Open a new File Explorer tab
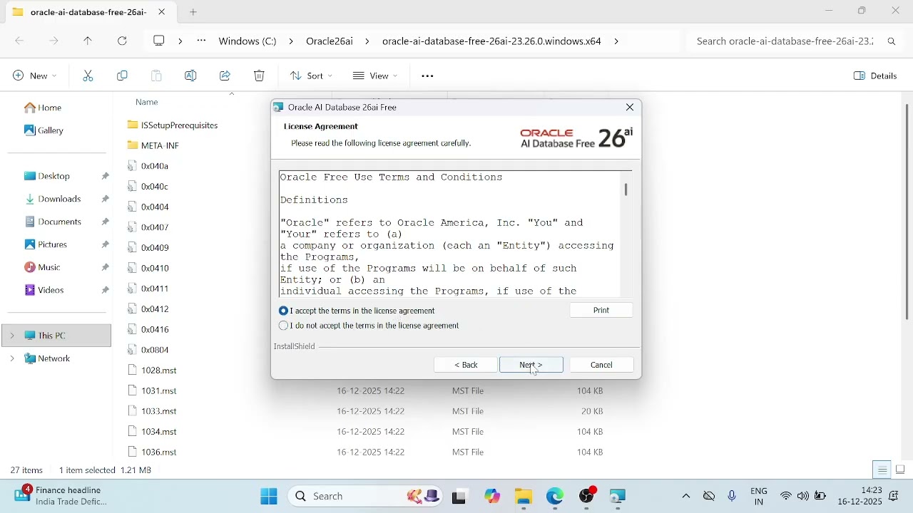This screenshot has height=513, width=913. 194,12
